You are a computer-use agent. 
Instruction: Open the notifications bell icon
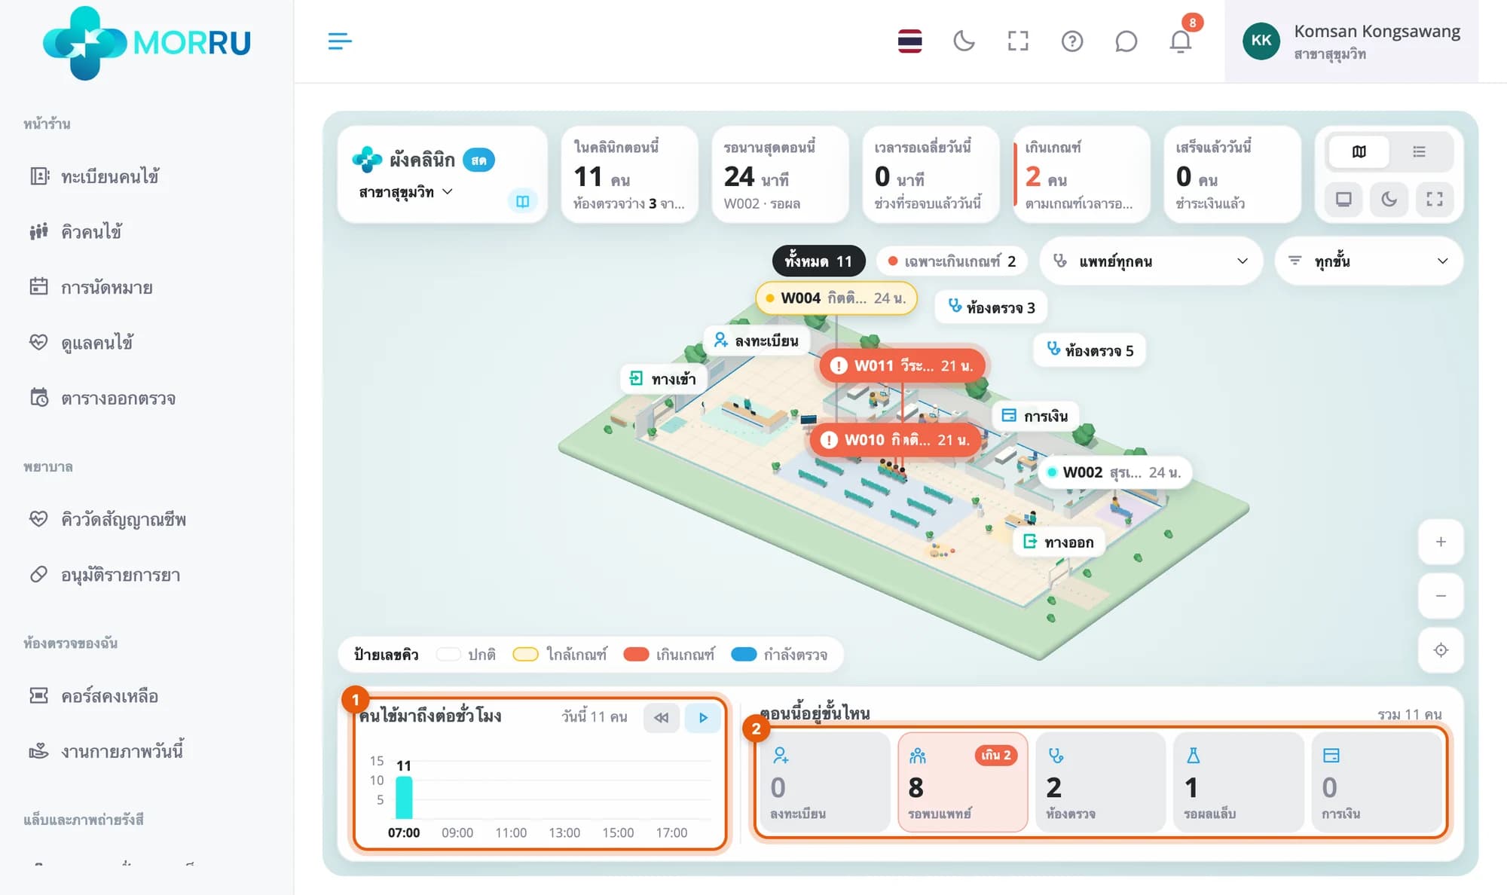tap(1180, 41)
